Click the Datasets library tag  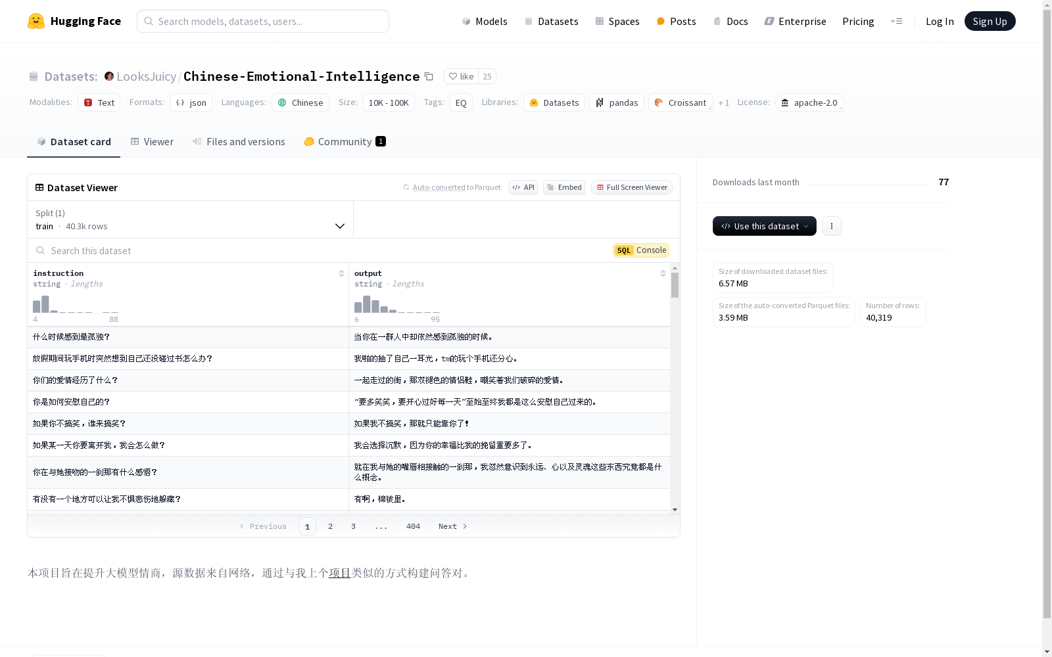554,102
